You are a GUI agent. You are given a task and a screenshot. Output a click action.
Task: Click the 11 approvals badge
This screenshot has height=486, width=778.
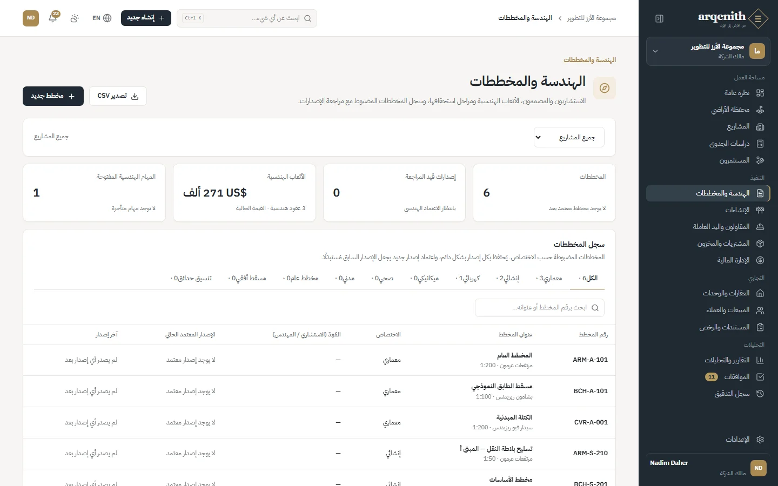712,377
